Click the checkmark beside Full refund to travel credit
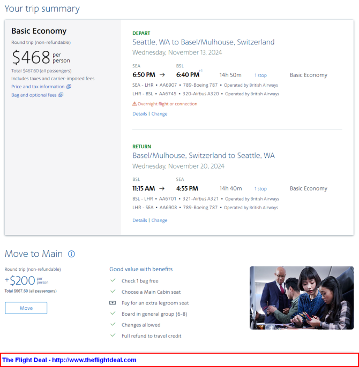 tap(113, 336)
